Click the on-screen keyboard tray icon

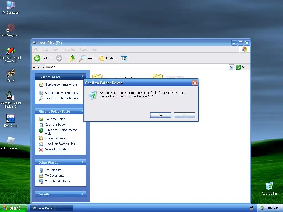point(251,208)
